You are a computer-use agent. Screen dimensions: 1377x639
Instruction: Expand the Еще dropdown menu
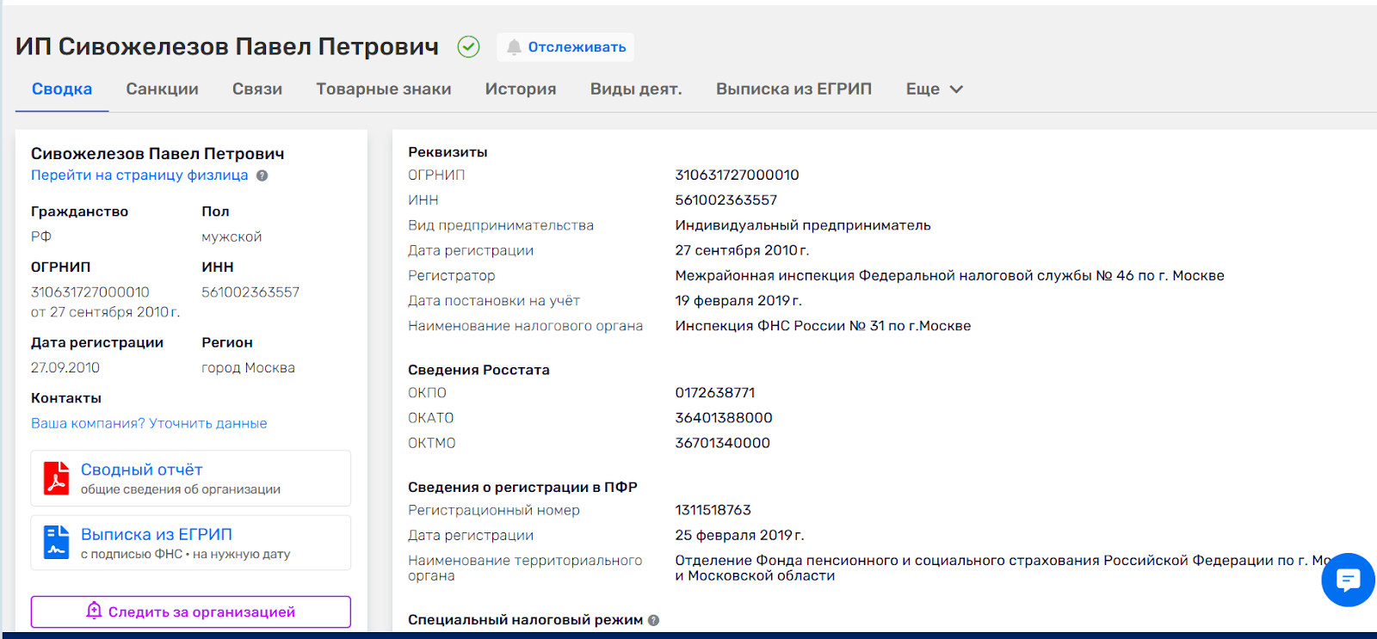point(934,89)
